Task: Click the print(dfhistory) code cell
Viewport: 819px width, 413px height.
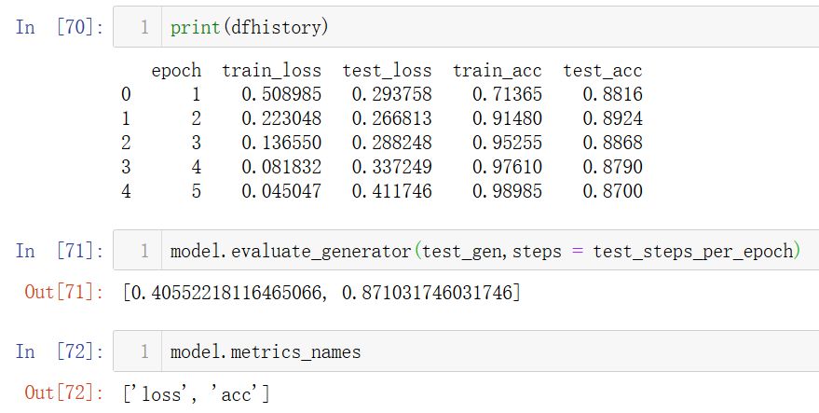Action: pyautogui.click(x=466, y=27)
